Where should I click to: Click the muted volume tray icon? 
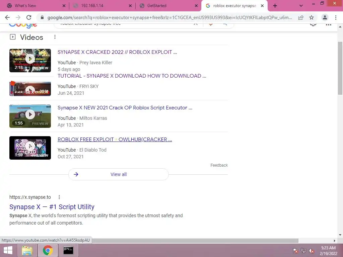(312, 250)
